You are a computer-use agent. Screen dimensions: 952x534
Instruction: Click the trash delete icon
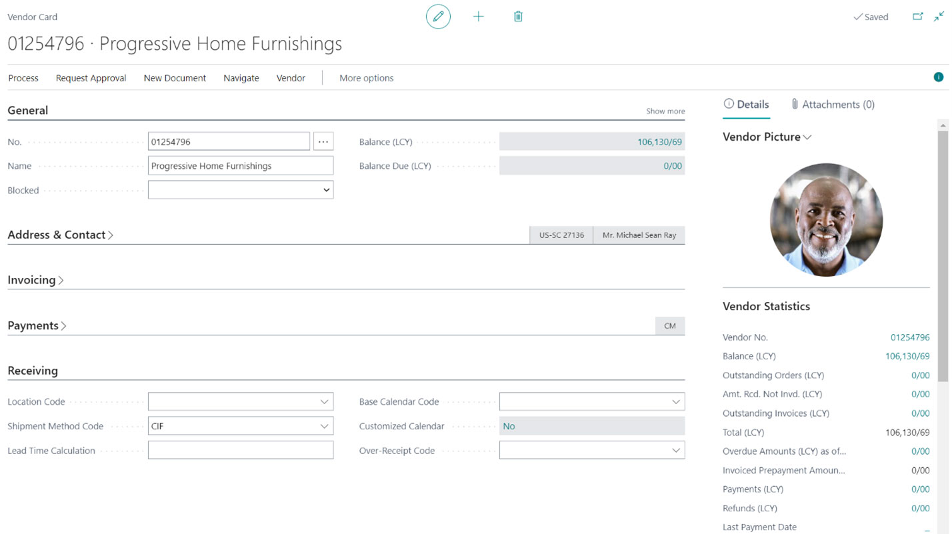click(518, 17)
